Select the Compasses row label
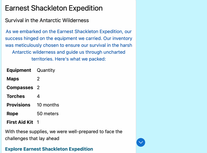Screen dimensions: 207x153 (x=20, y=87)
